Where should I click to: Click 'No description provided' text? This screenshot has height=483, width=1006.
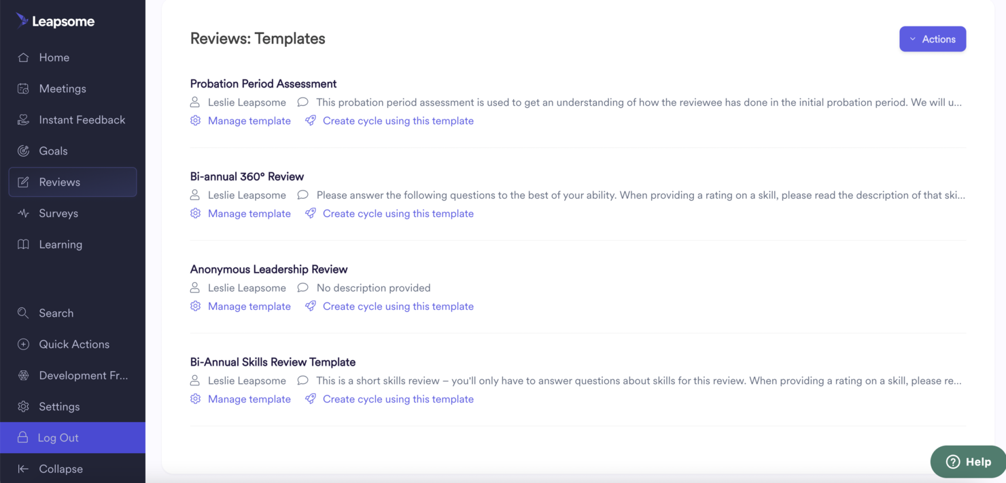pos(373,288)
